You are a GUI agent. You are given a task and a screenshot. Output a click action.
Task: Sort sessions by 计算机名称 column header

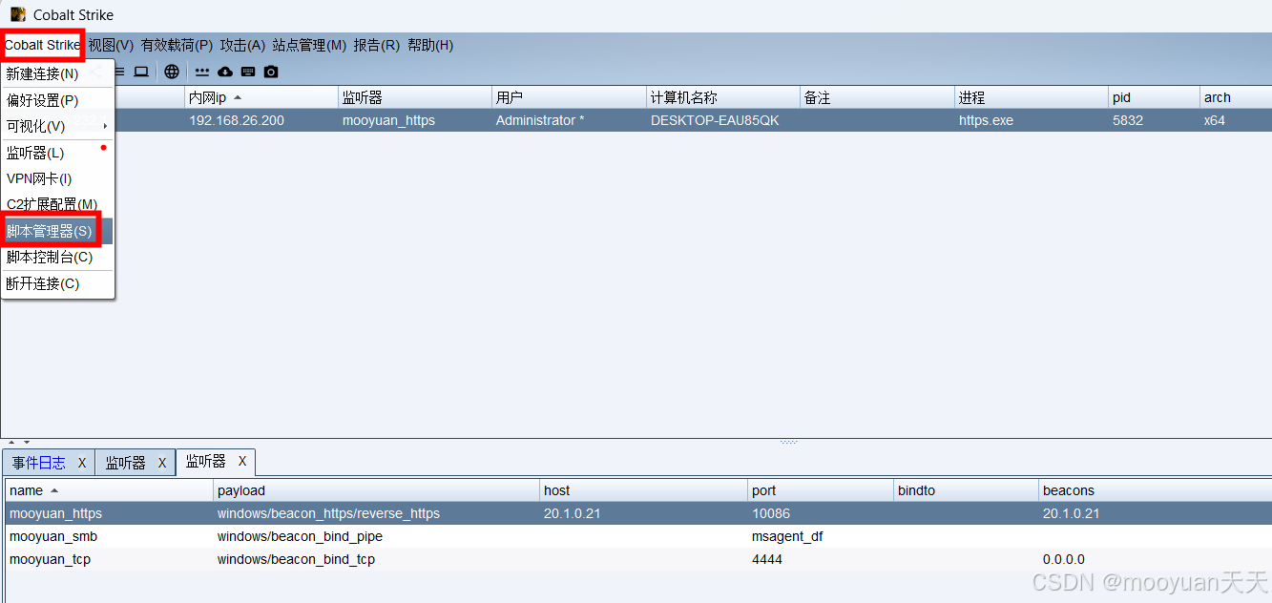[x=723, y=97]
